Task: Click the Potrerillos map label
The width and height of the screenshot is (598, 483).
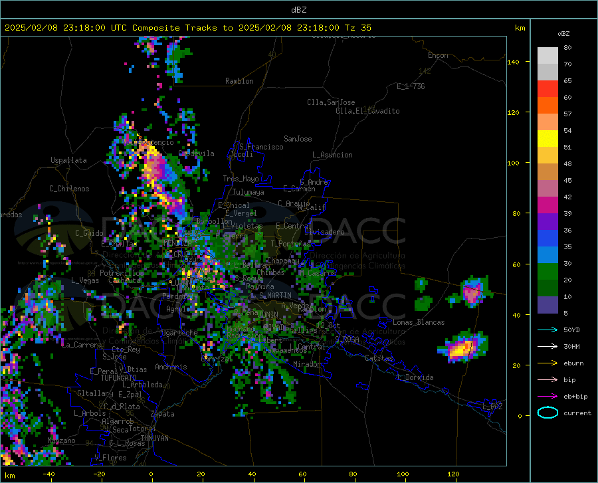Action: [x=122, y=273]
